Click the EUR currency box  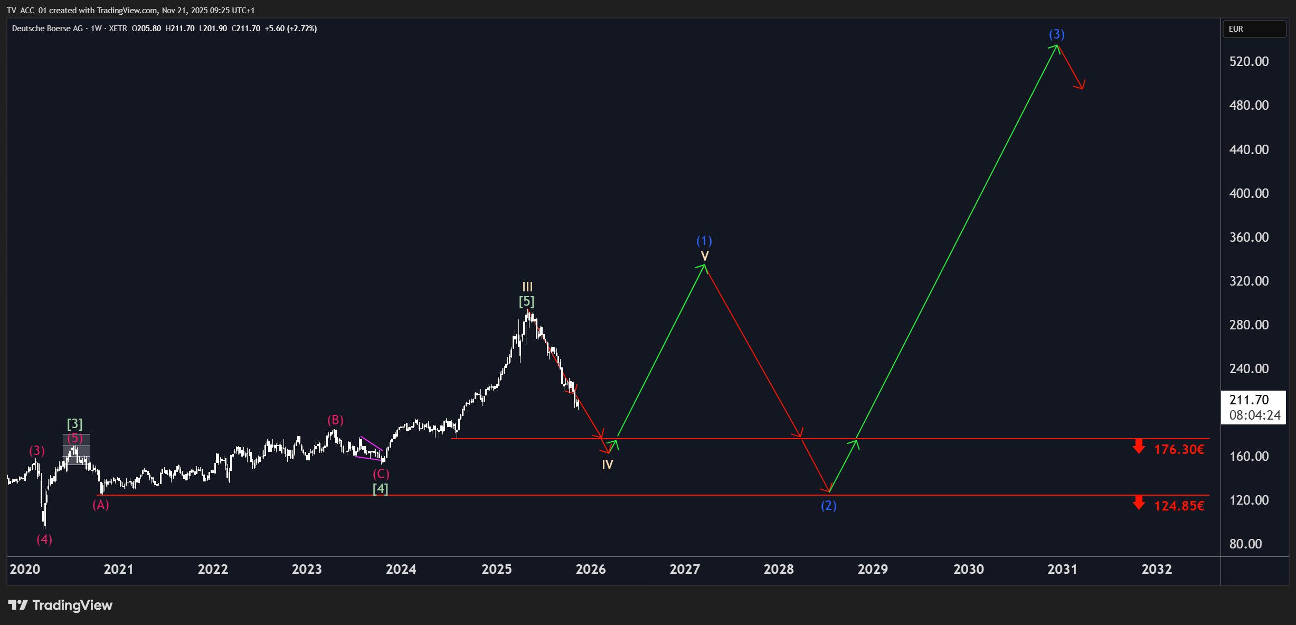1254,29
